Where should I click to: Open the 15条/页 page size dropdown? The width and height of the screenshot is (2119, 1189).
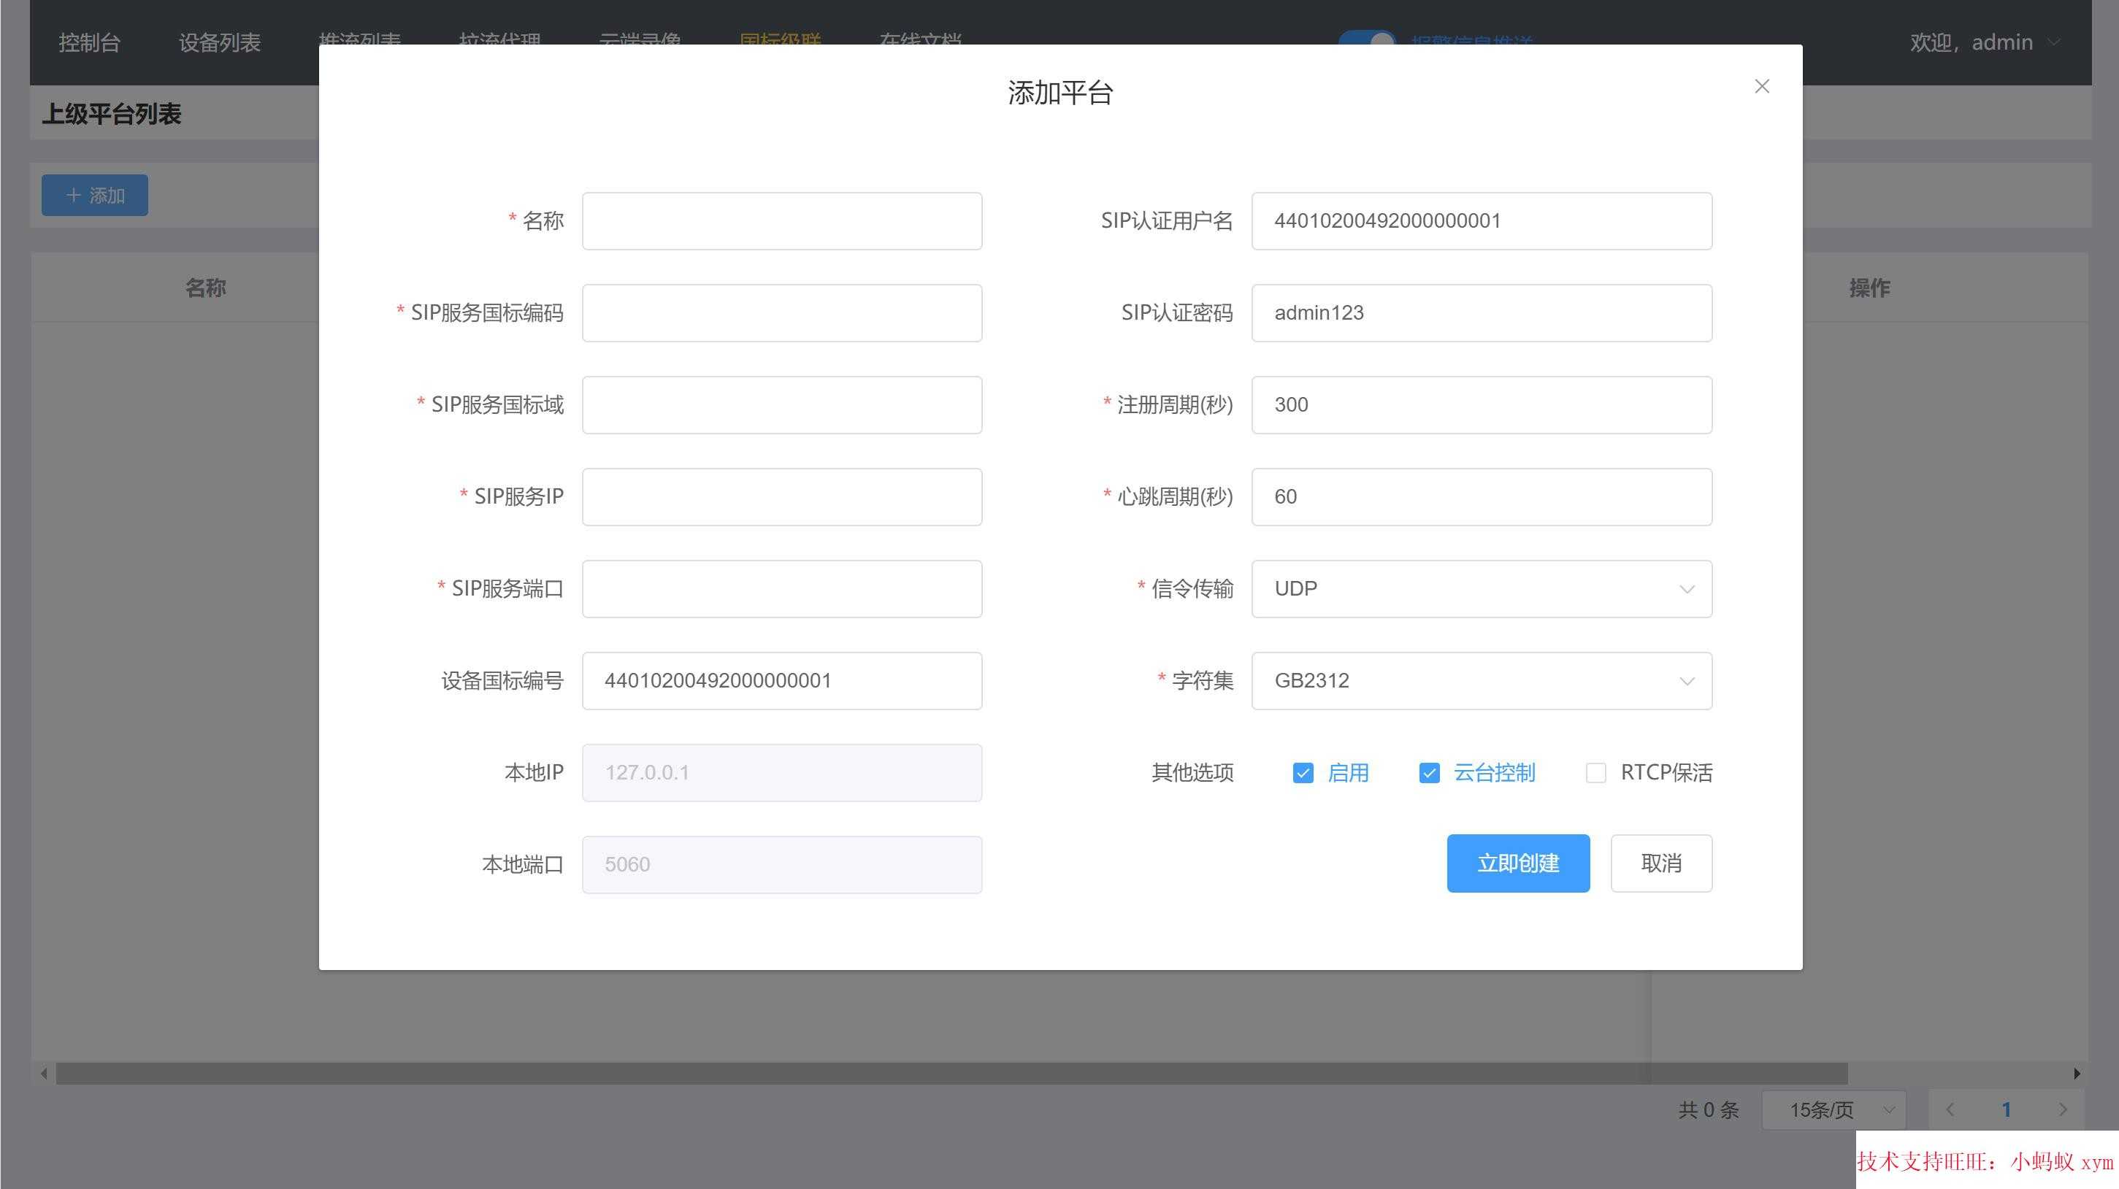[1833, 1109]
